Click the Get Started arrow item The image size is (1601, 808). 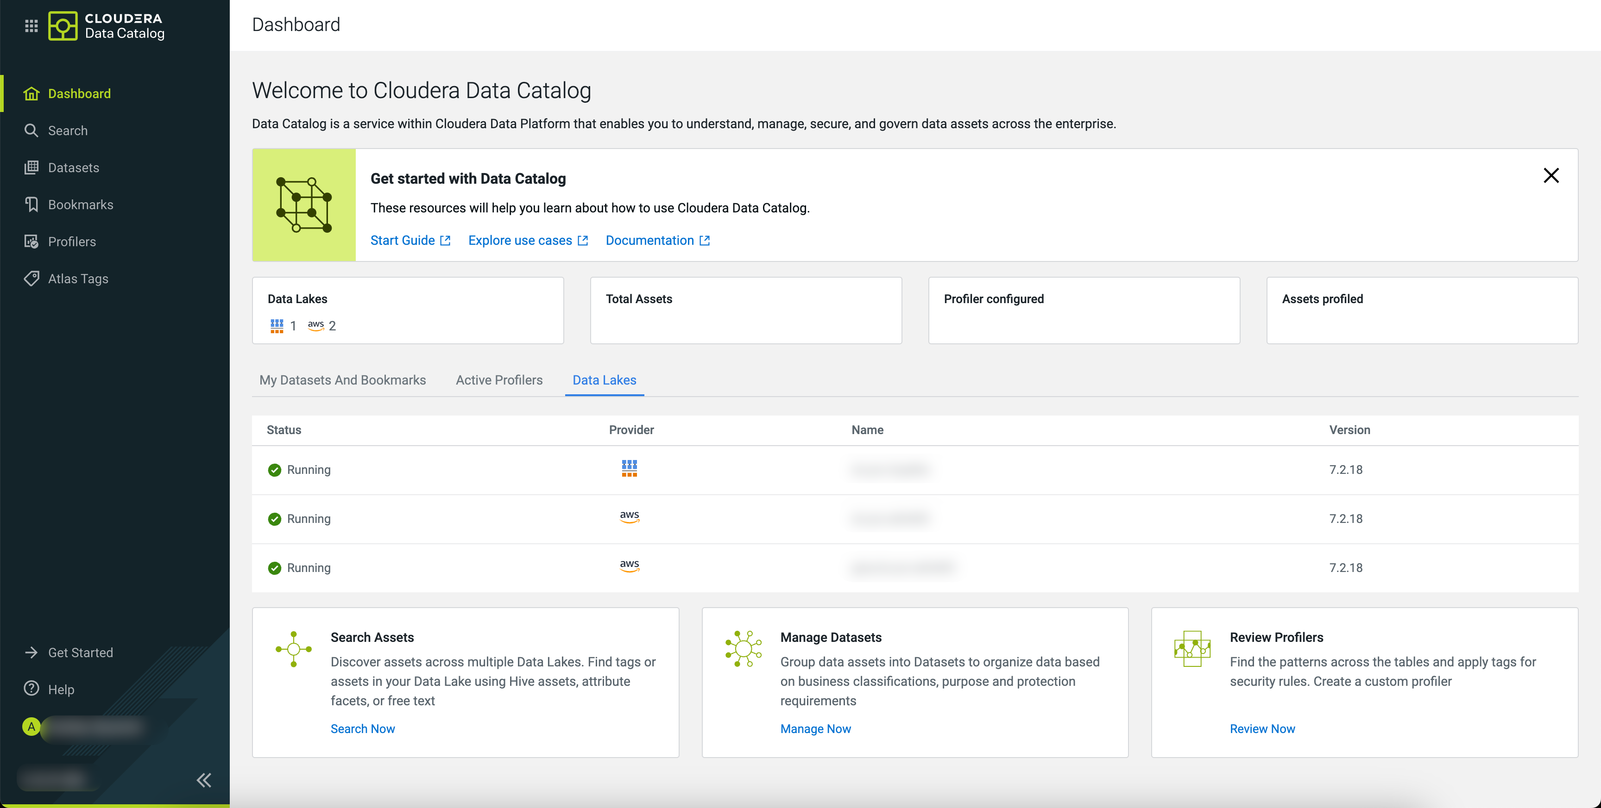[x=80, y=652]
